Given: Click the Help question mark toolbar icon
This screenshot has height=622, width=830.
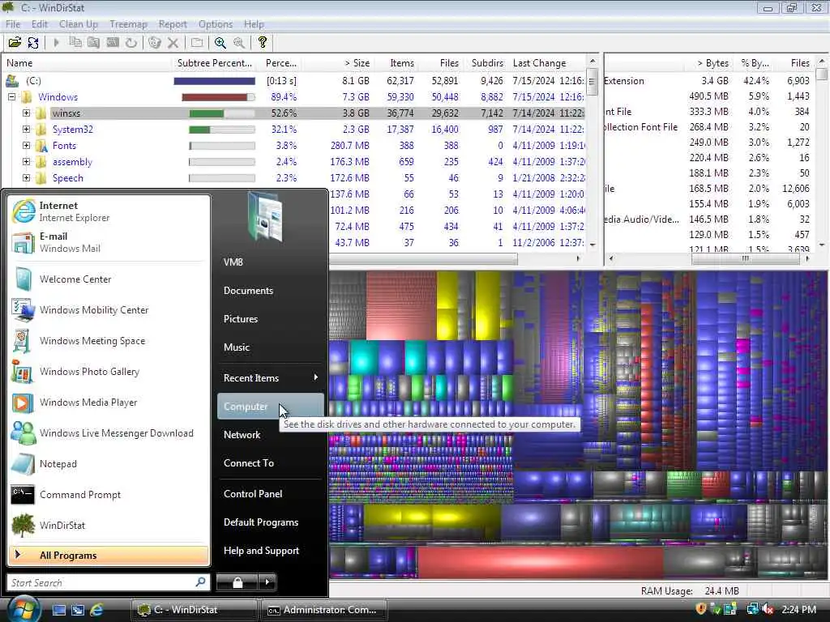Looking at the screenshot, I should (262, 43).
